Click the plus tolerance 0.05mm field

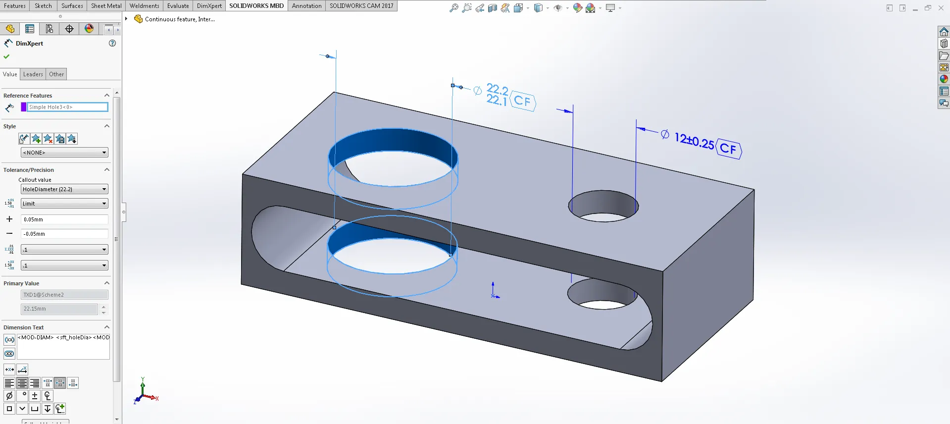coord(64,219)
